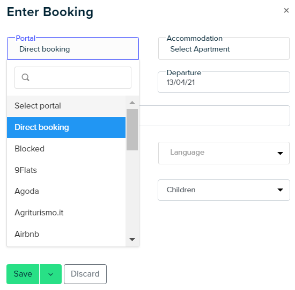Open Save options chevron button
Image resolution: width=295 pixels, height=290 pixels.
point(50,274)
